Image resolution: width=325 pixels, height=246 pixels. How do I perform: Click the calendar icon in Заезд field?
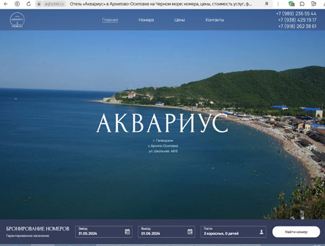pos(127,232)
